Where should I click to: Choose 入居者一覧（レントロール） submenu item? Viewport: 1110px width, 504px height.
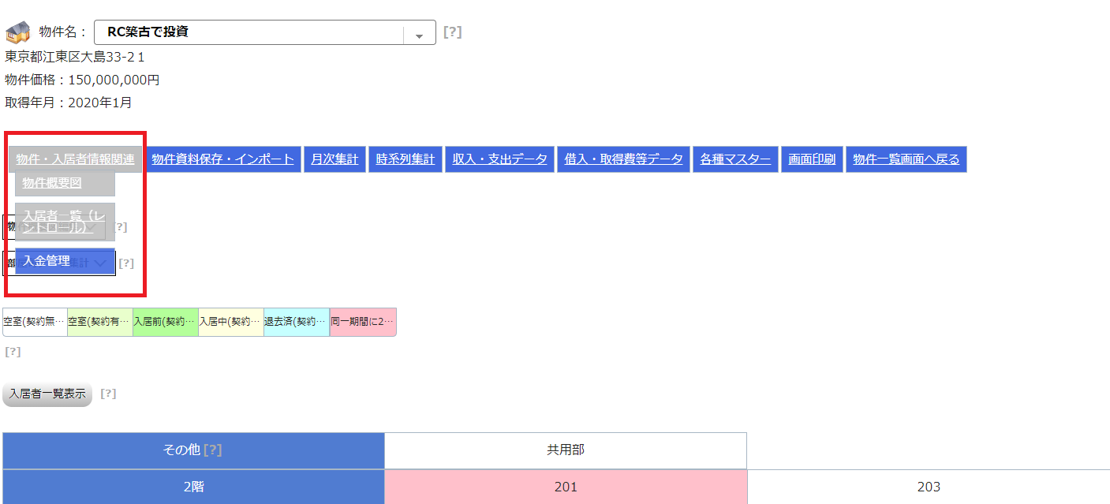[x=65, y=222]
